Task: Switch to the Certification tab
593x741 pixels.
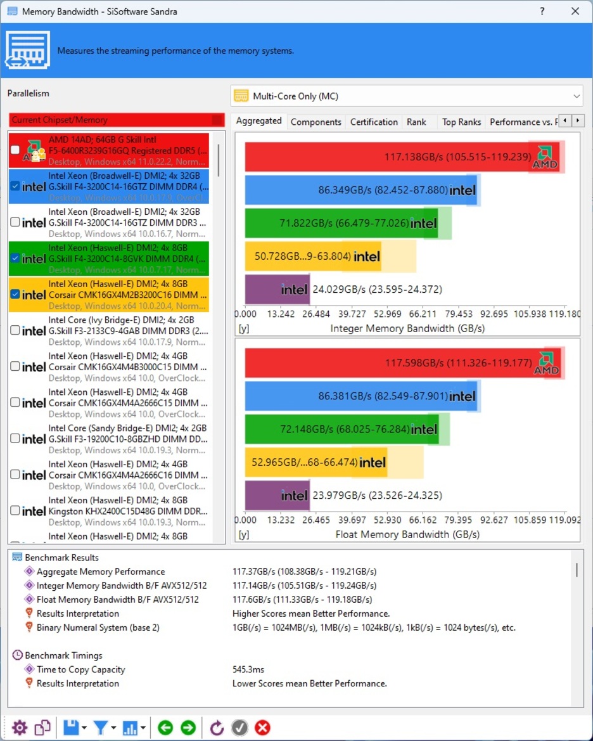Action: (374, 122)
